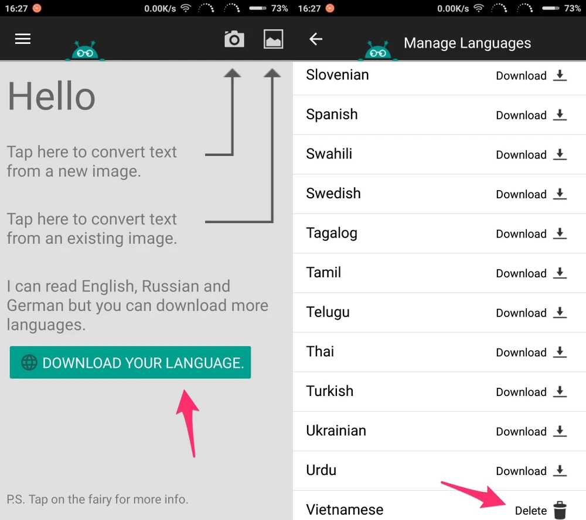The width and height of the screenshot is (586, 520).
Task: Tap the download icon next to Spanish
Action: coord(560,115)
